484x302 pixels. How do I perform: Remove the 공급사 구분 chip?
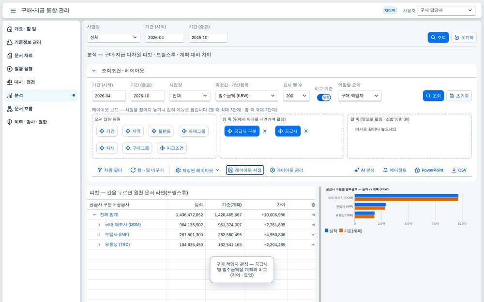click(265, 131)
